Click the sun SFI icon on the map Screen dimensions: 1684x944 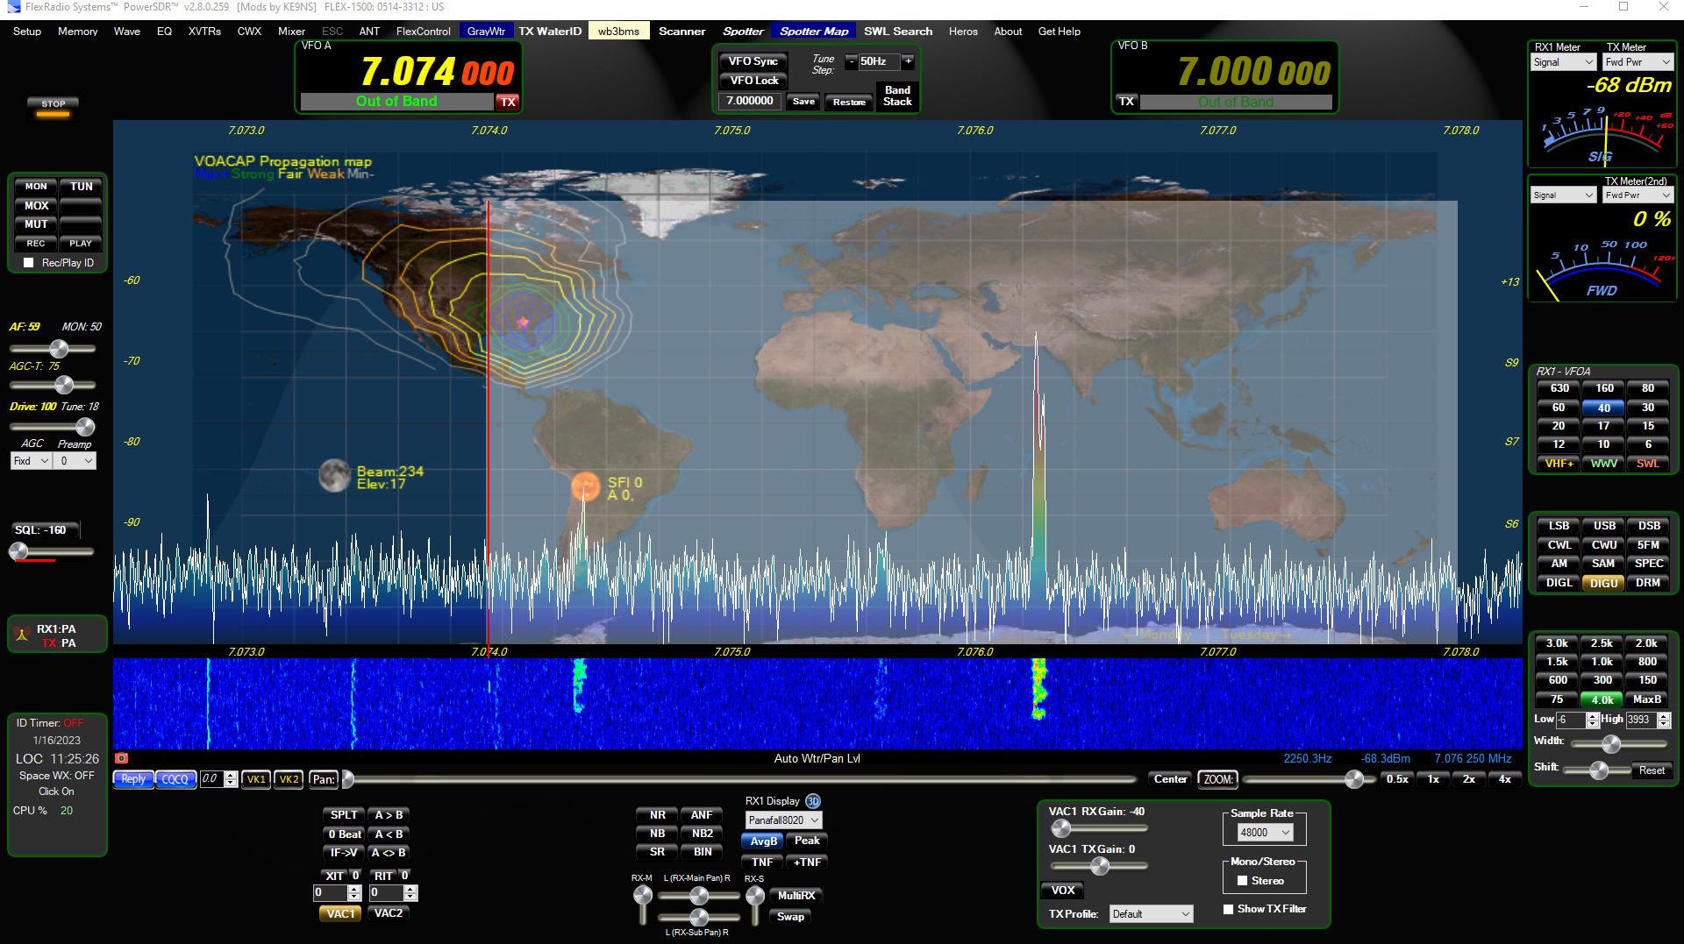coord(585,486)
